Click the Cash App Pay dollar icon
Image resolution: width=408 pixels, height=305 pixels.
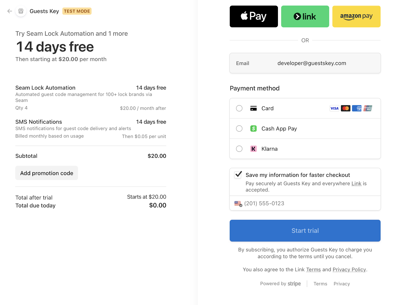[253, 128]
